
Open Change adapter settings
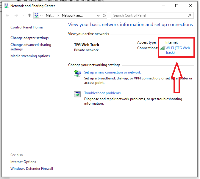(x=29, y=38)
